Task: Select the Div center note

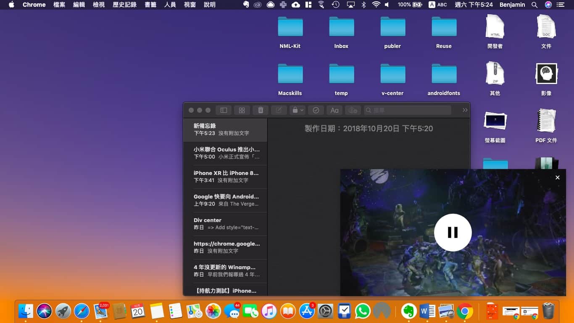Action: coord(225,224)
